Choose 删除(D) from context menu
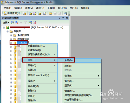Viewport: 130px width, 103px height. (x=39, y=91)
